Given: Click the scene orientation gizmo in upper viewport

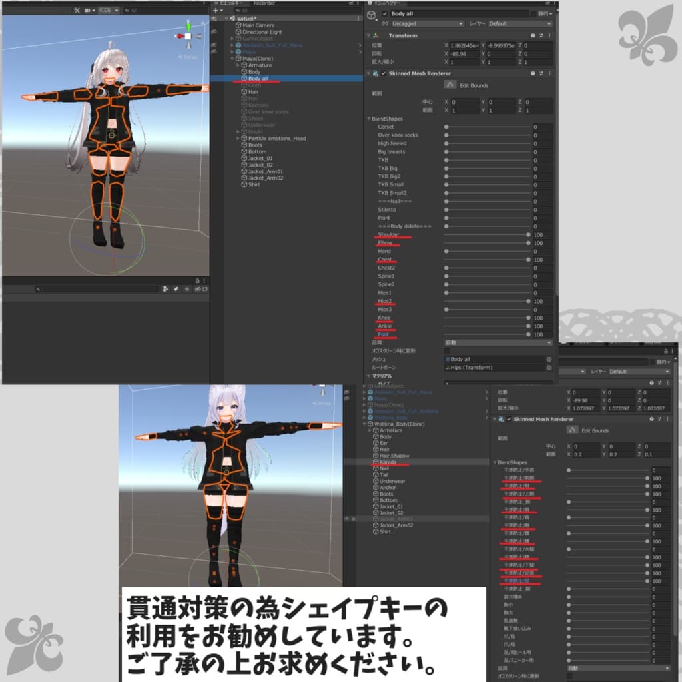Looking at the screenshot, I should (x=188, y=35).
